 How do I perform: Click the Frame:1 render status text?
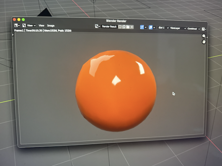click(x=43, y=31)
